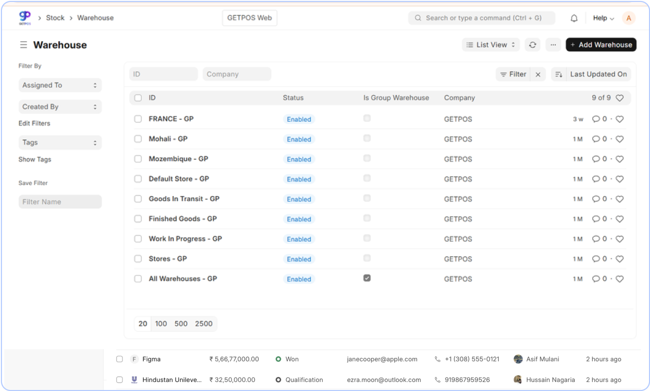Viewport: 650px width, 391px height.
Task: Expand the Assigned To filter dropdown
Action: pos(60,85)
